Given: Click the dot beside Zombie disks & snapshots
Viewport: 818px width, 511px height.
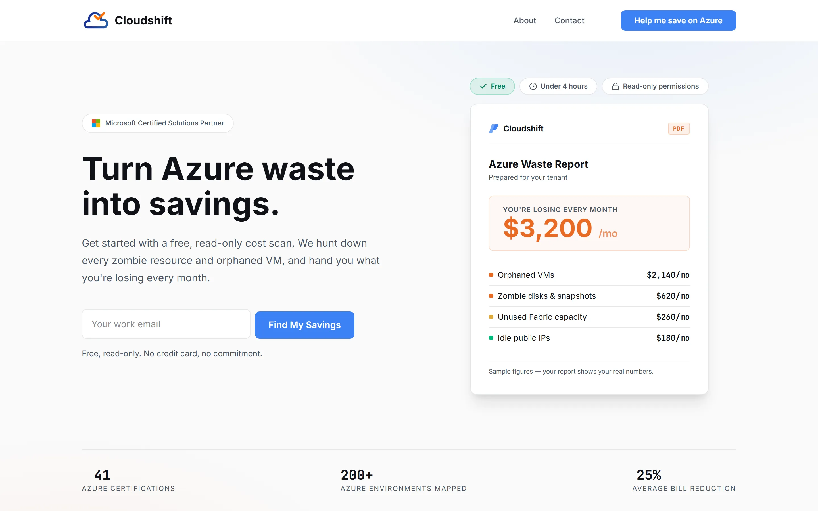Looking at the screenshot, I should pyautogui.click(x=491, y=296).
